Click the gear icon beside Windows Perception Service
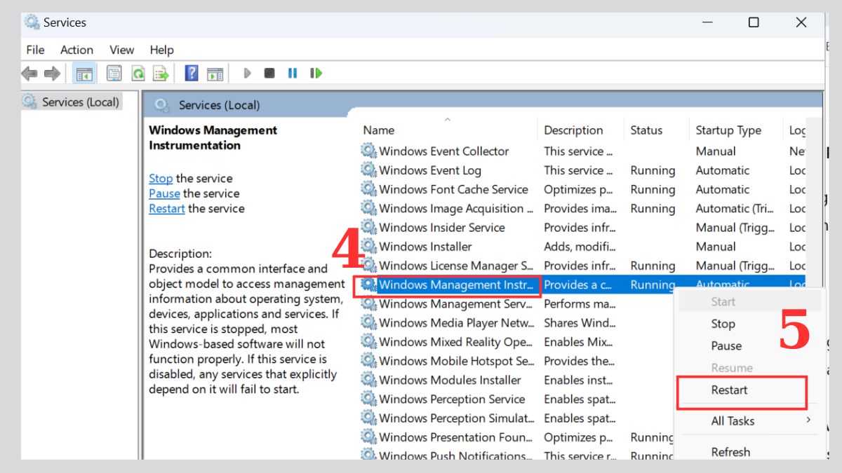Viewport: 842px width, 473px height. (368, 399)
